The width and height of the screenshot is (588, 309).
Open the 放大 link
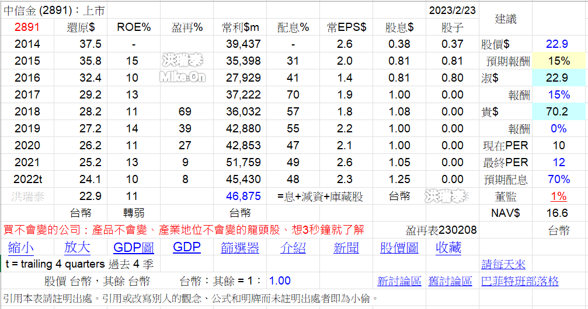click(77, 247)
